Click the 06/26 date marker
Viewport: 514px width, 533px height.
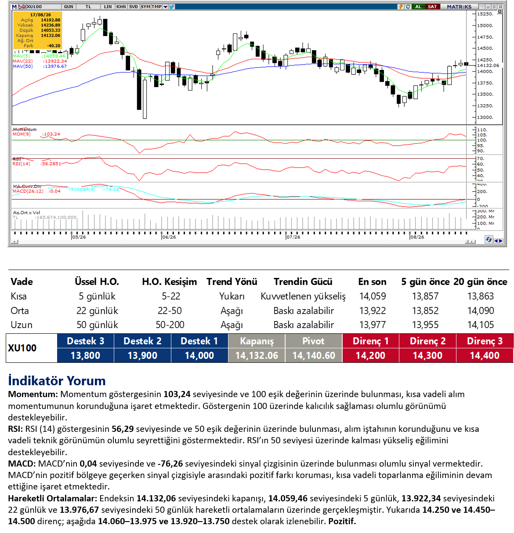click(169, 237)
